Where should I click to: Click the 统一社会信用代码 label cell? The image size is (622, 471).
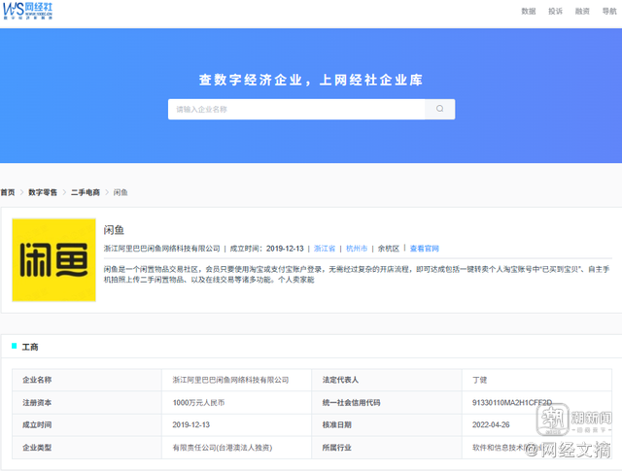click(387, 402)
